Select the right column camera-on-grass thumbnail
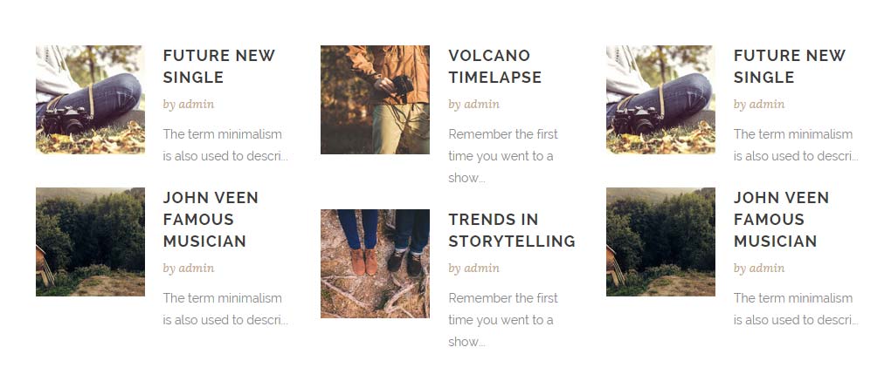 [x=660, y=99]
